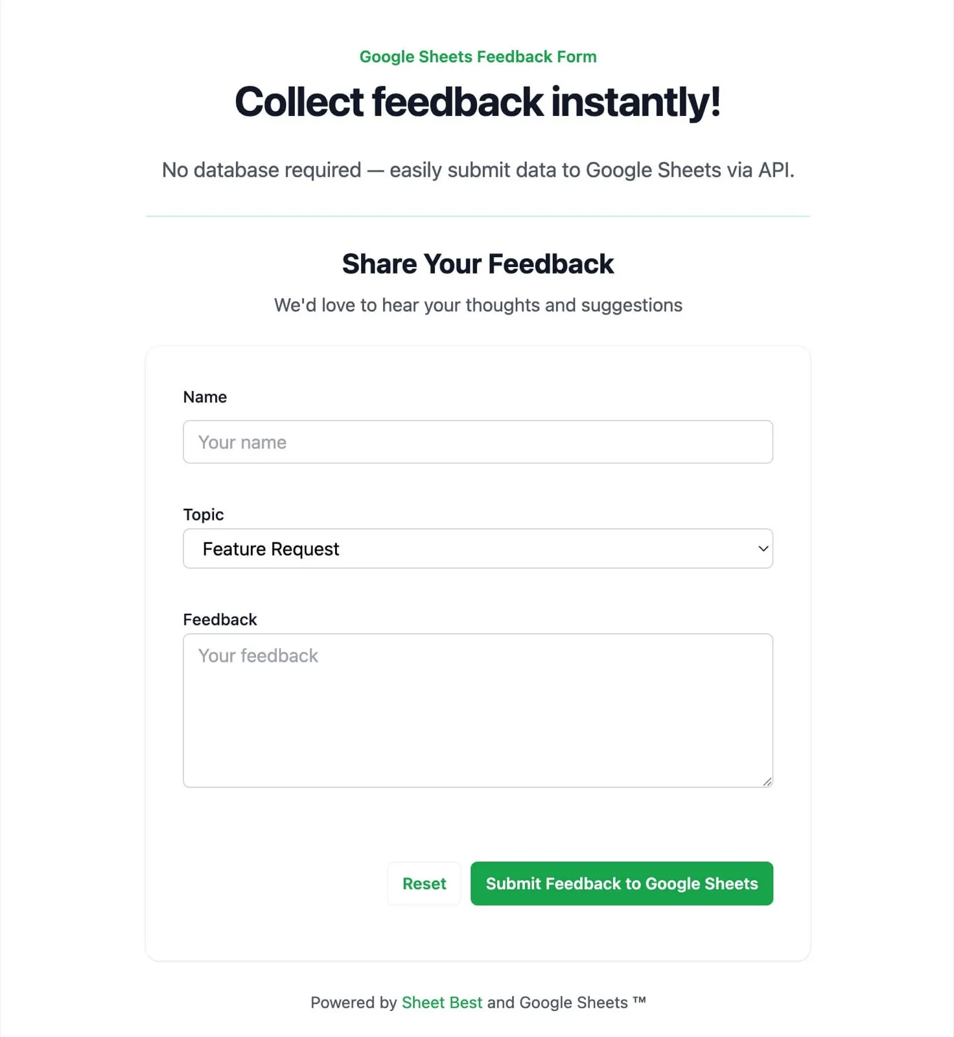954x1037 pixels.
Task: Click the green Submit Feedback button
Action: coord(621,883)
